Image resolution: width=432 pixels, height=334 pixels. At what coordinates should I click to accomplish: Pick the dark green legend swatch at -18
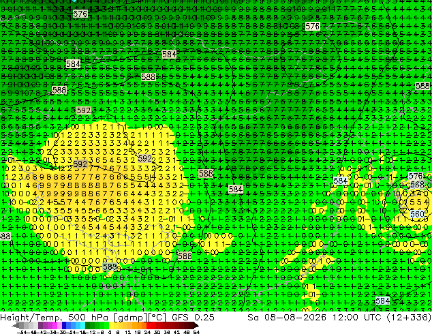click(88, 326)
